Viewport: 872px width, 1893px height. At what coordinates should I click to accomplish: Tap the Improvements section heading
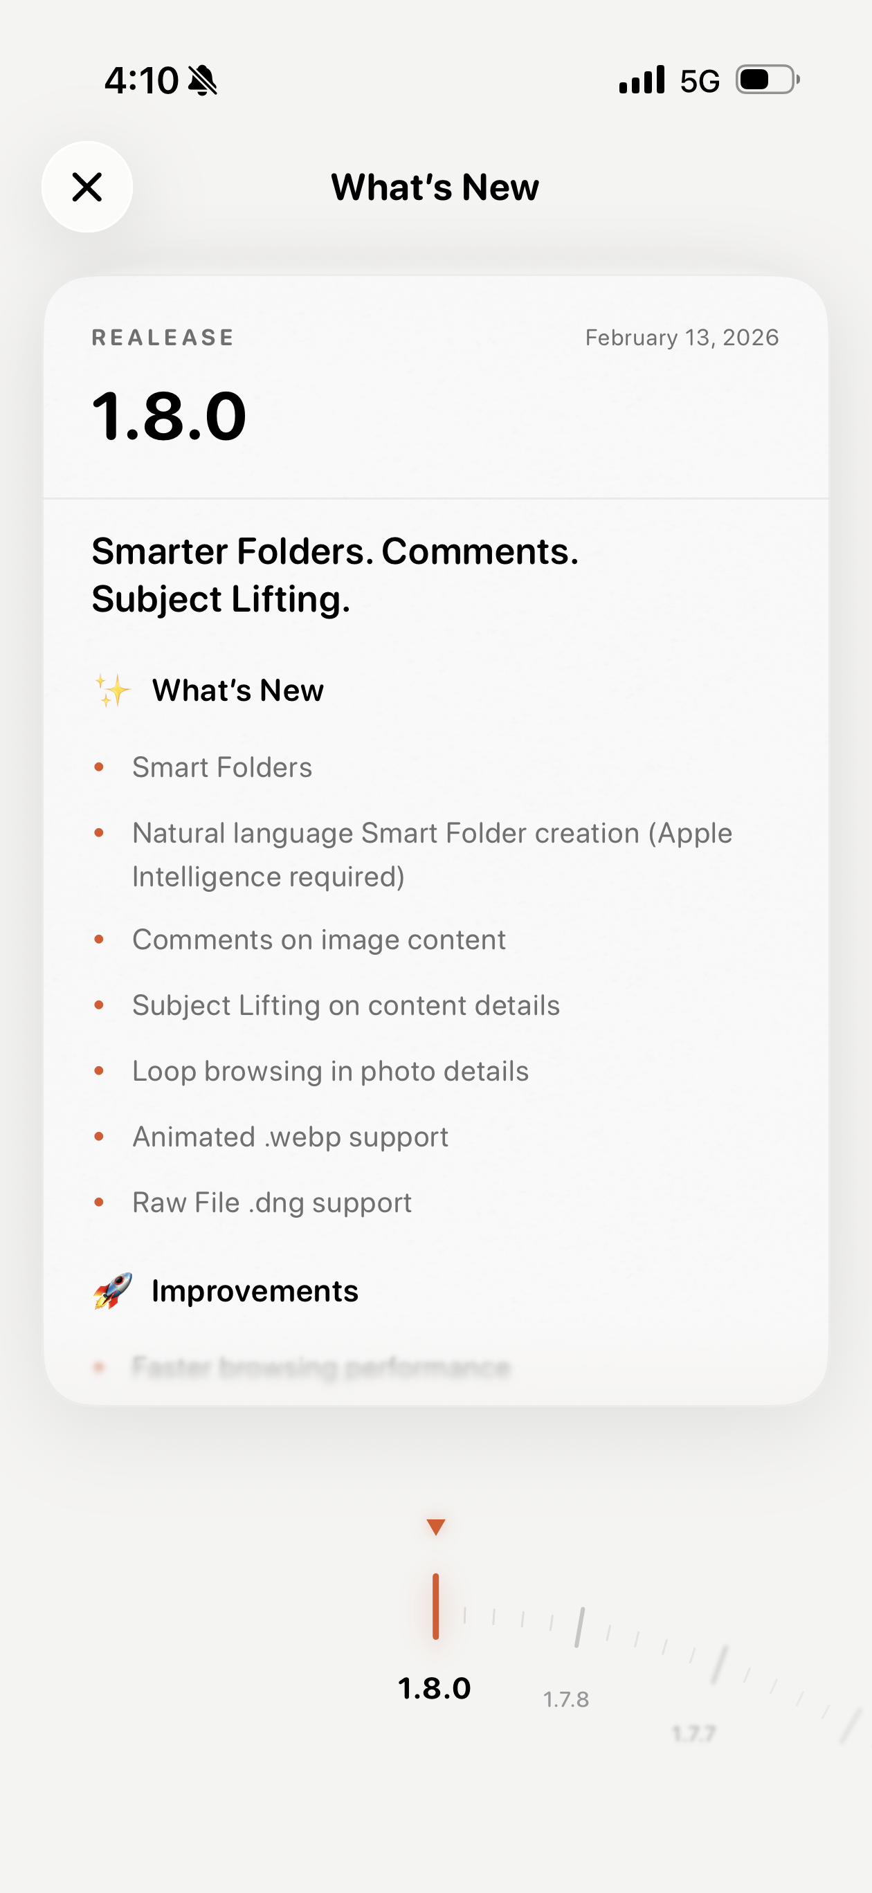pos(255,1291)
